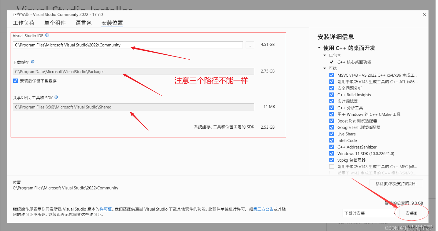Click 移除(R)不受支持的组件 button
Image resolution: width=438 pixels, height=231 pixels.
click(396, 184)
